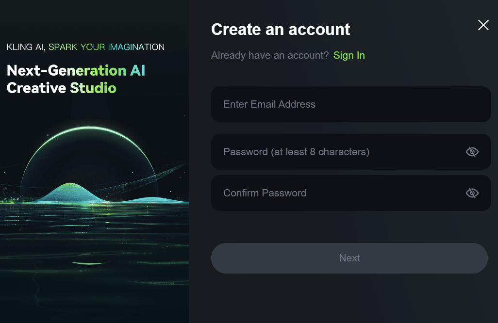Viewport: 498px width, 323px height.
Task: Click the teal mountain peak in the artwork
Action: (x=71, y=187)
